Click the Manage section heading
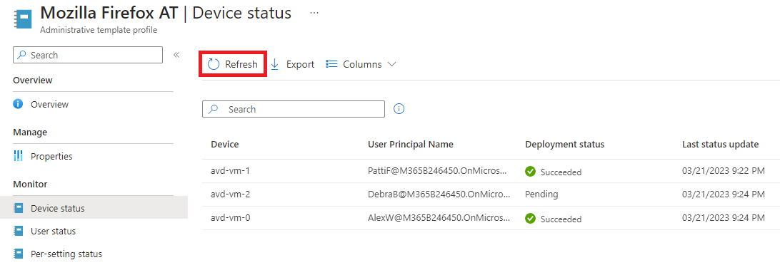Screen dimensions: 780x270 tap(30, 132)
